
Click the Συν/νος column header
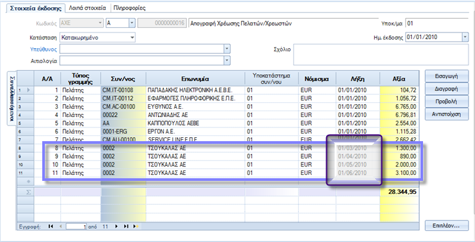[123, 79]
